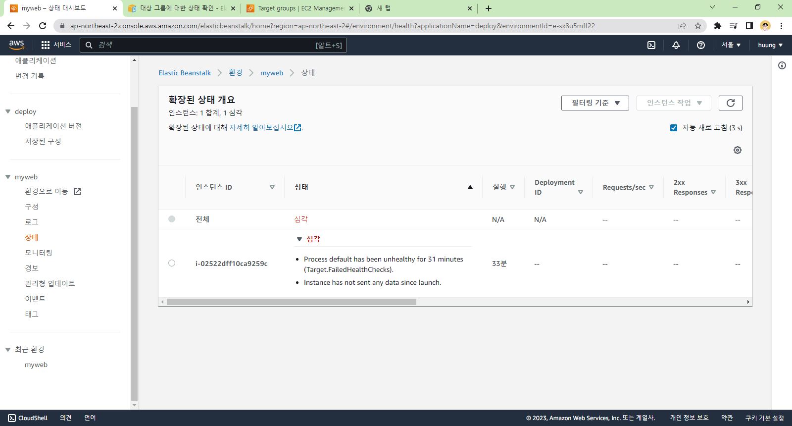The image size is (792, 426).
Task: Click the AWS search input field
Action: point(213,45)
